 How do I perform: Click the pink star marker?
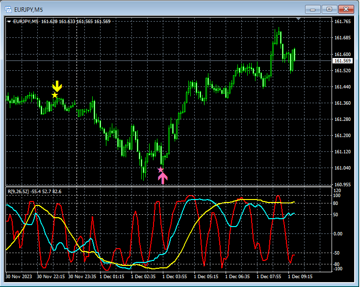point(160,170)
